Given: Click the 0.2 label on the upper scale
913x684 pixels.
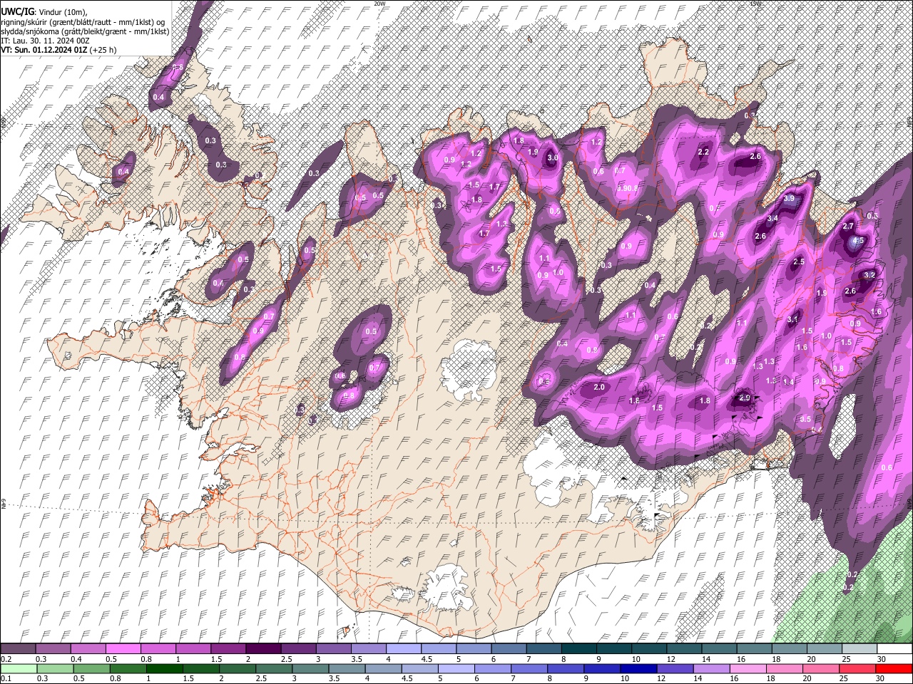Looking at the screenshot, I should (6, 658).
